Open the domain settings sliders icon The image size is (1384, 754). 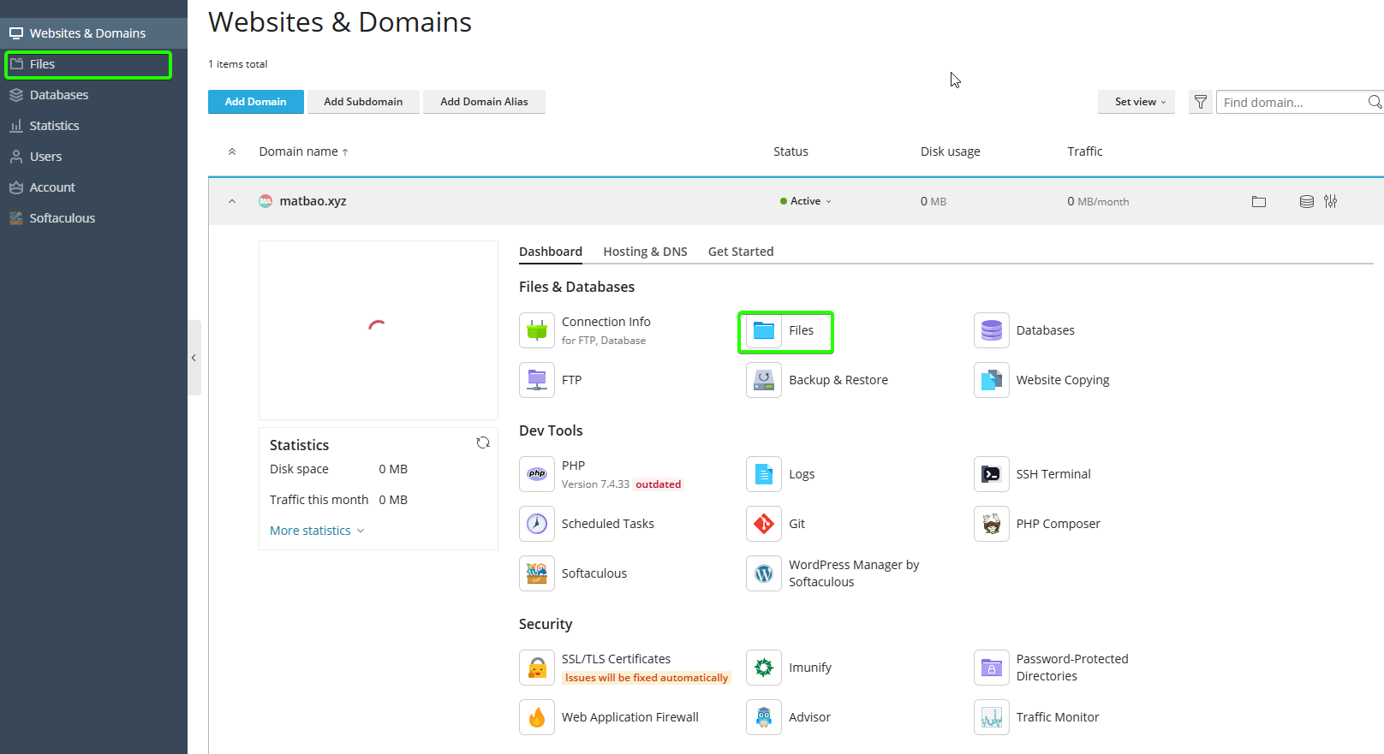pos(1330,201)
